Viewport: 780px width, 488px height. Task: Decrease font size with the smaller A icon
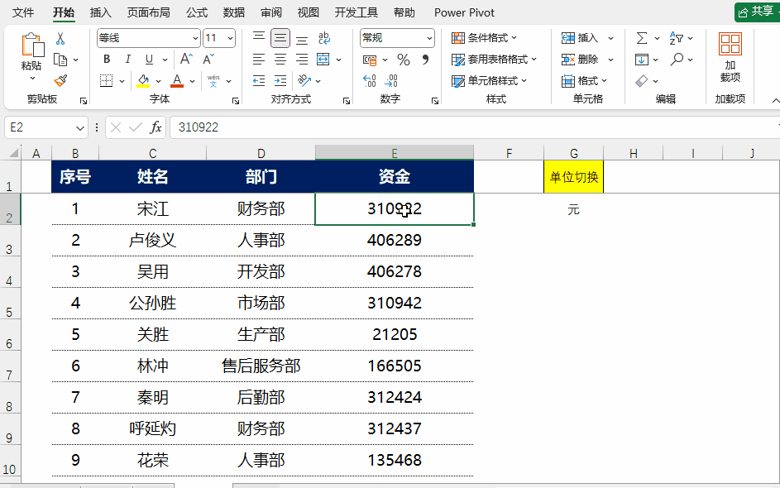click(208, 60)
